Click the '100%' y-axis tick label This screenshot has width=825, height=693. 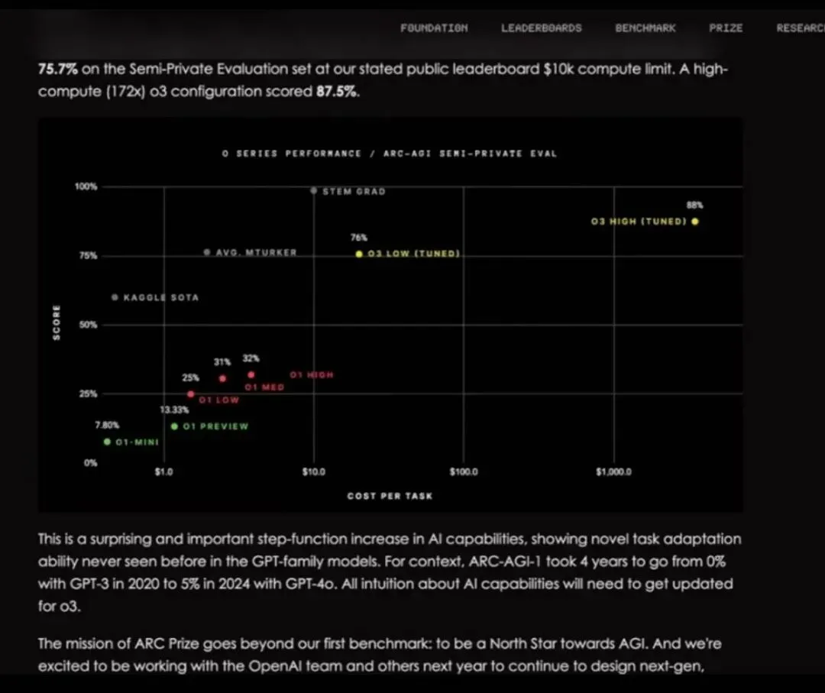[86, 186]
